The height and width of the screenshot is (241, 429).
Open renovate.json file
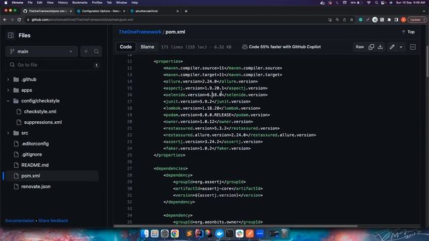[36, 187]
